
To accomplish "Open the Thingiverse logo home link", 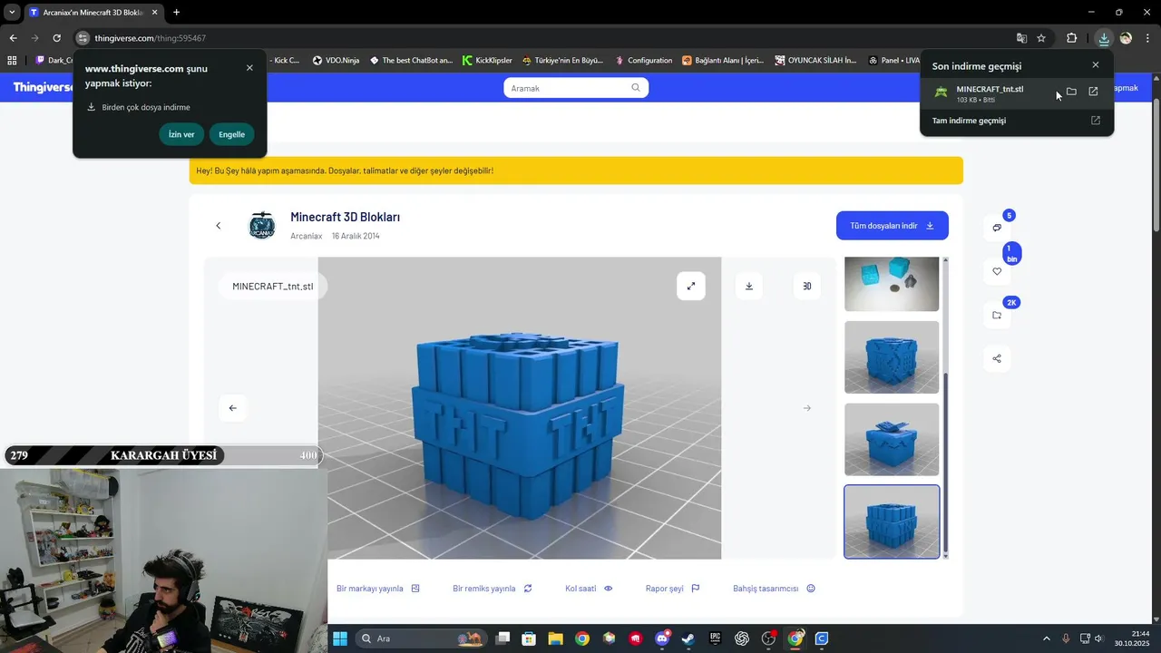I will tap(44, 87).
